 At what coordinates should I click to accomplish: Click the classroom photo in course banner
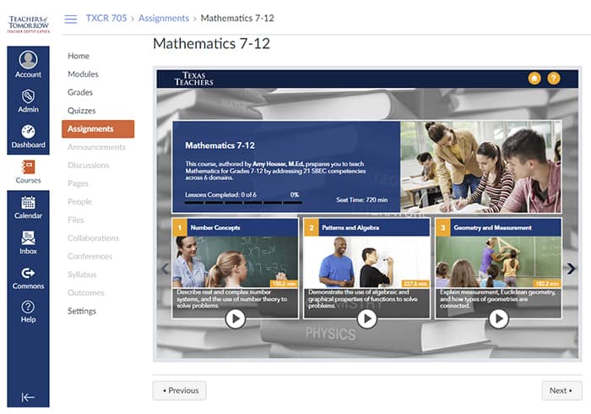(480, 167)
